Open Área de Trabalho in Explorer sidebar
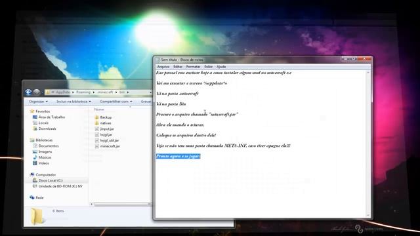 pos(52,117)
